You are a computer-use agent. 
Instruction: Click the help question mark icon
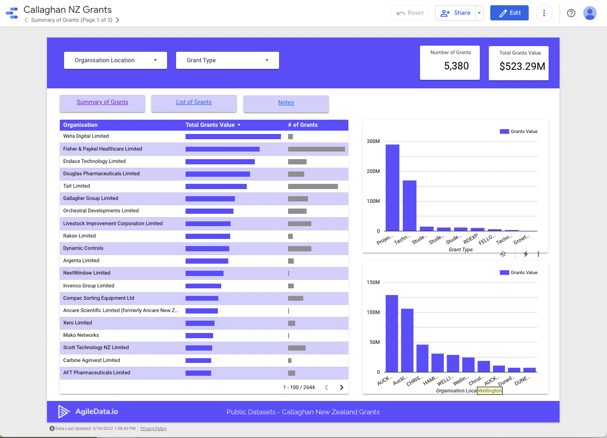tap(571, 13)
